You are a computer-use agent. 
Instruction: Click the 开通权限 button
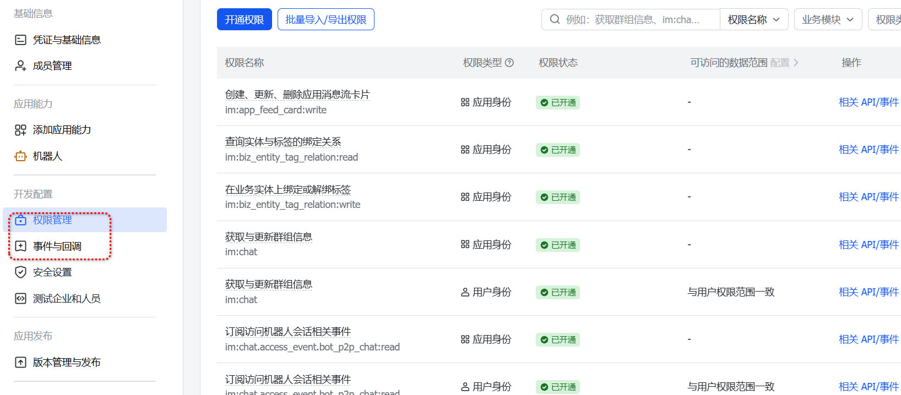pos(244,20)
